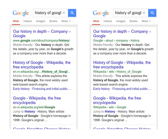Open 'Google Algorithm Change History' result, right screenshot
Viewport: 168px width, 139px height.
click(x=122, y=128)
